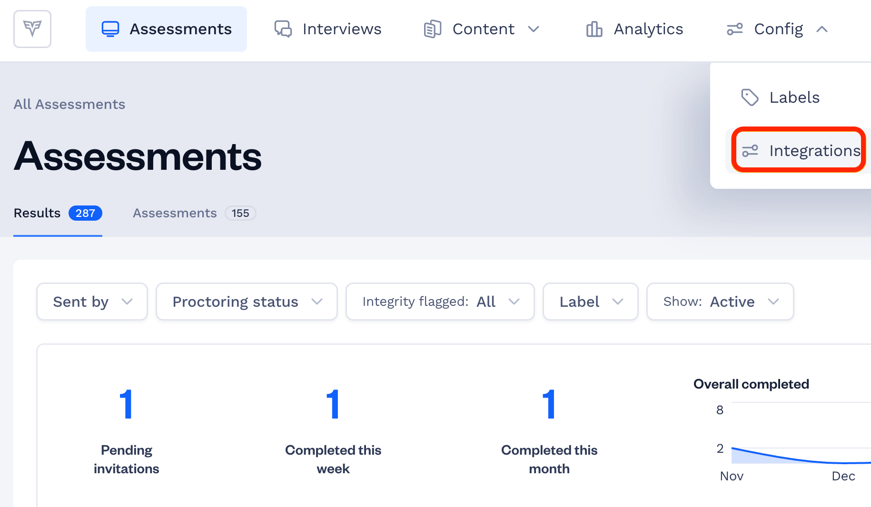The width and height of the screenshot is (871, 507).
Task: Switch to the Results tab
Action: (58, 213)
